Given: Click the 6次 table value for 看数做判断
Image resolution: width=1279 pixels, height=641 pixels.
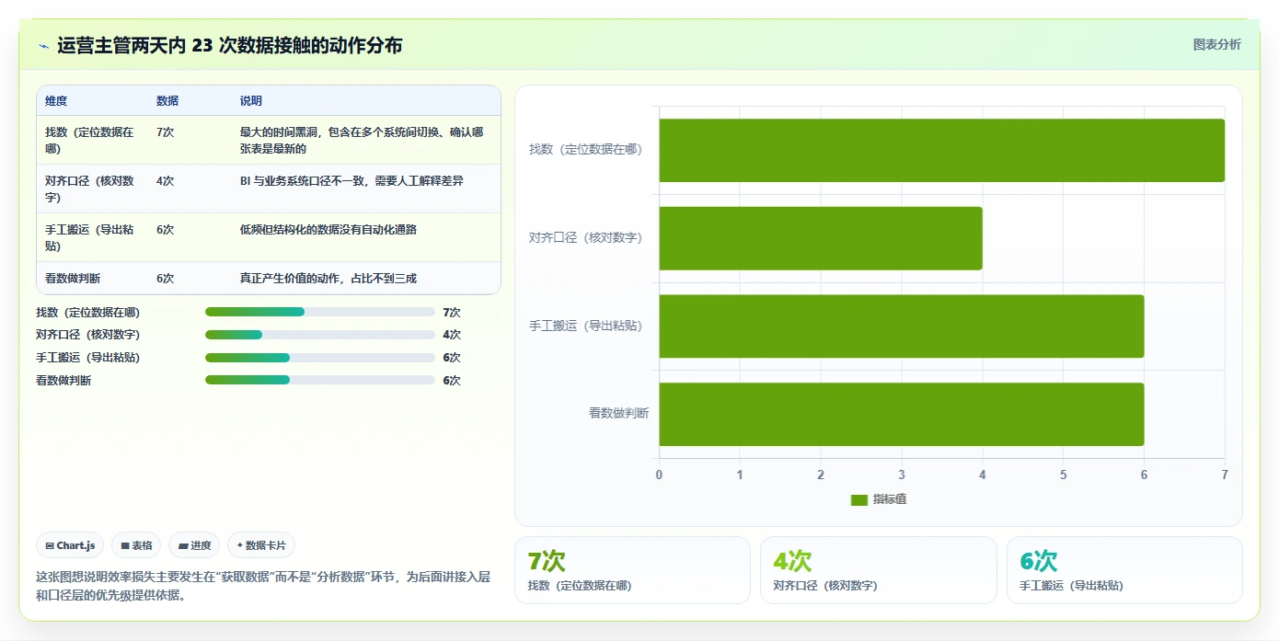Looking at the screenshot, I should (x=166, y=278).
